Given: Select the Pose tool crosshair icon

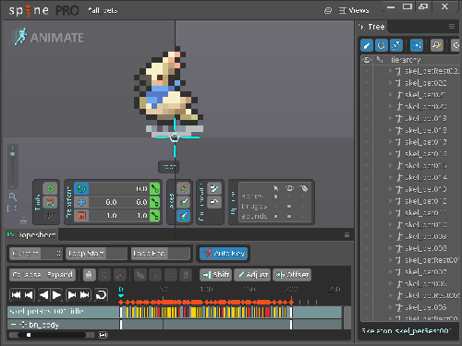Looking at the screenshot, I should tap(50, 188).
